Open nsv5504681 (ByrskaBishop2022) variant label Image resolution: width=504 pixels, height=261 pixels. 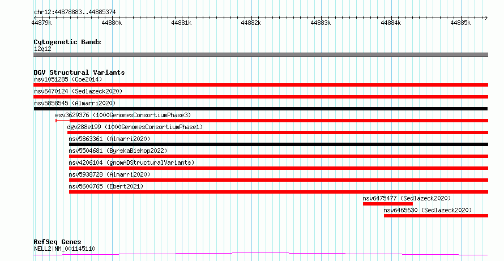pyautogui.click(x=118, y=151)
